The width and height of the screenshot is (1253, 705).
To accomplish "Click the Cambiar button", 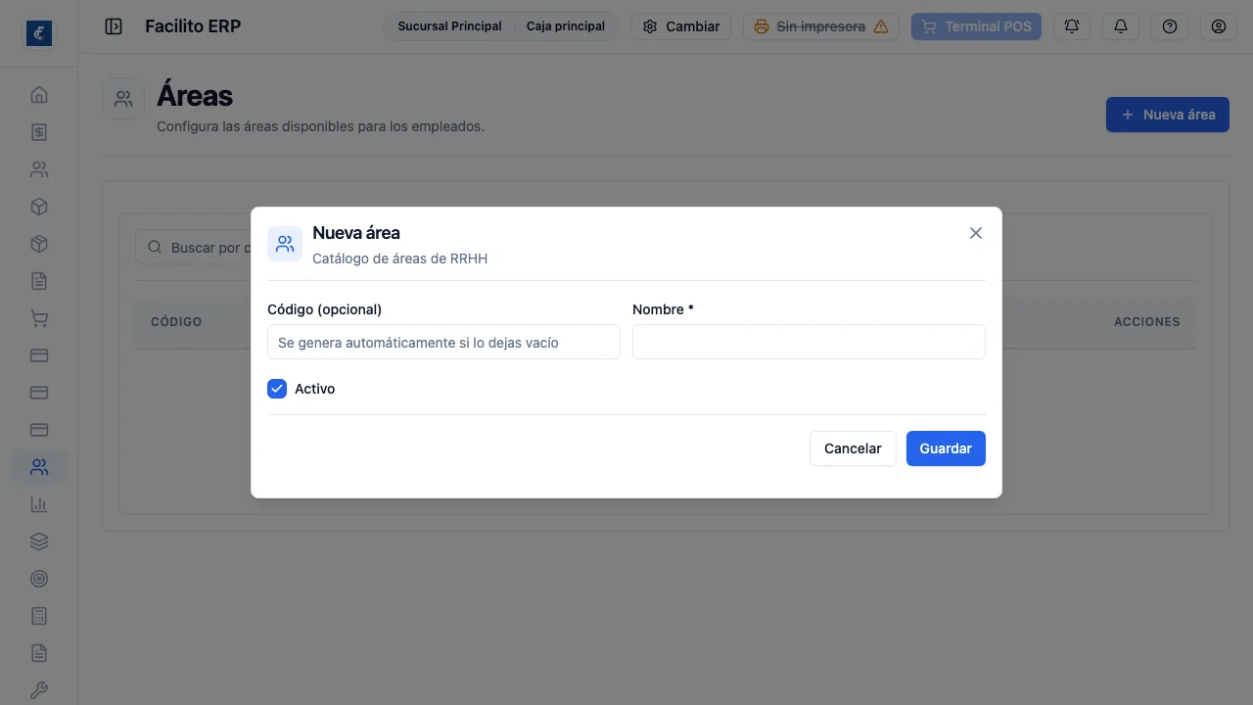I will pos(681,26).
